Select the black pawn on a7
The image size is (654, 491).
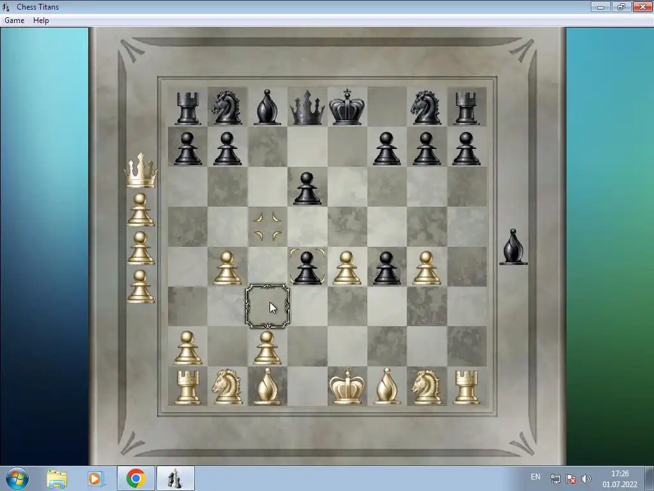tap(187, 148)
